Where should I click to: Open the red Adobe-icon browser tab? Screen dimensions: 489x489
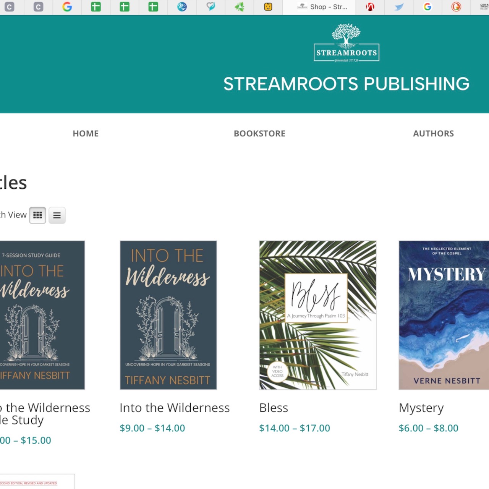pos(370,7)
